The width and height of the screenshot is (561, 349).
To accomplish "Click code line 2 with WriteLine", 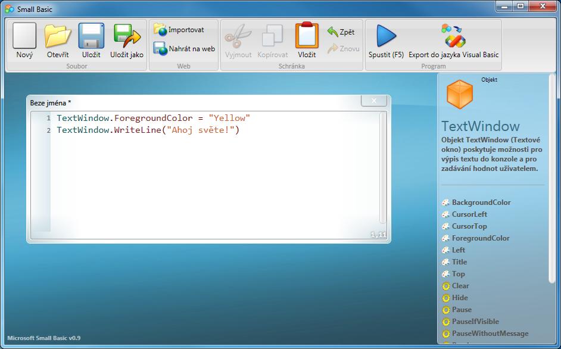I will [x=148, y=130].
